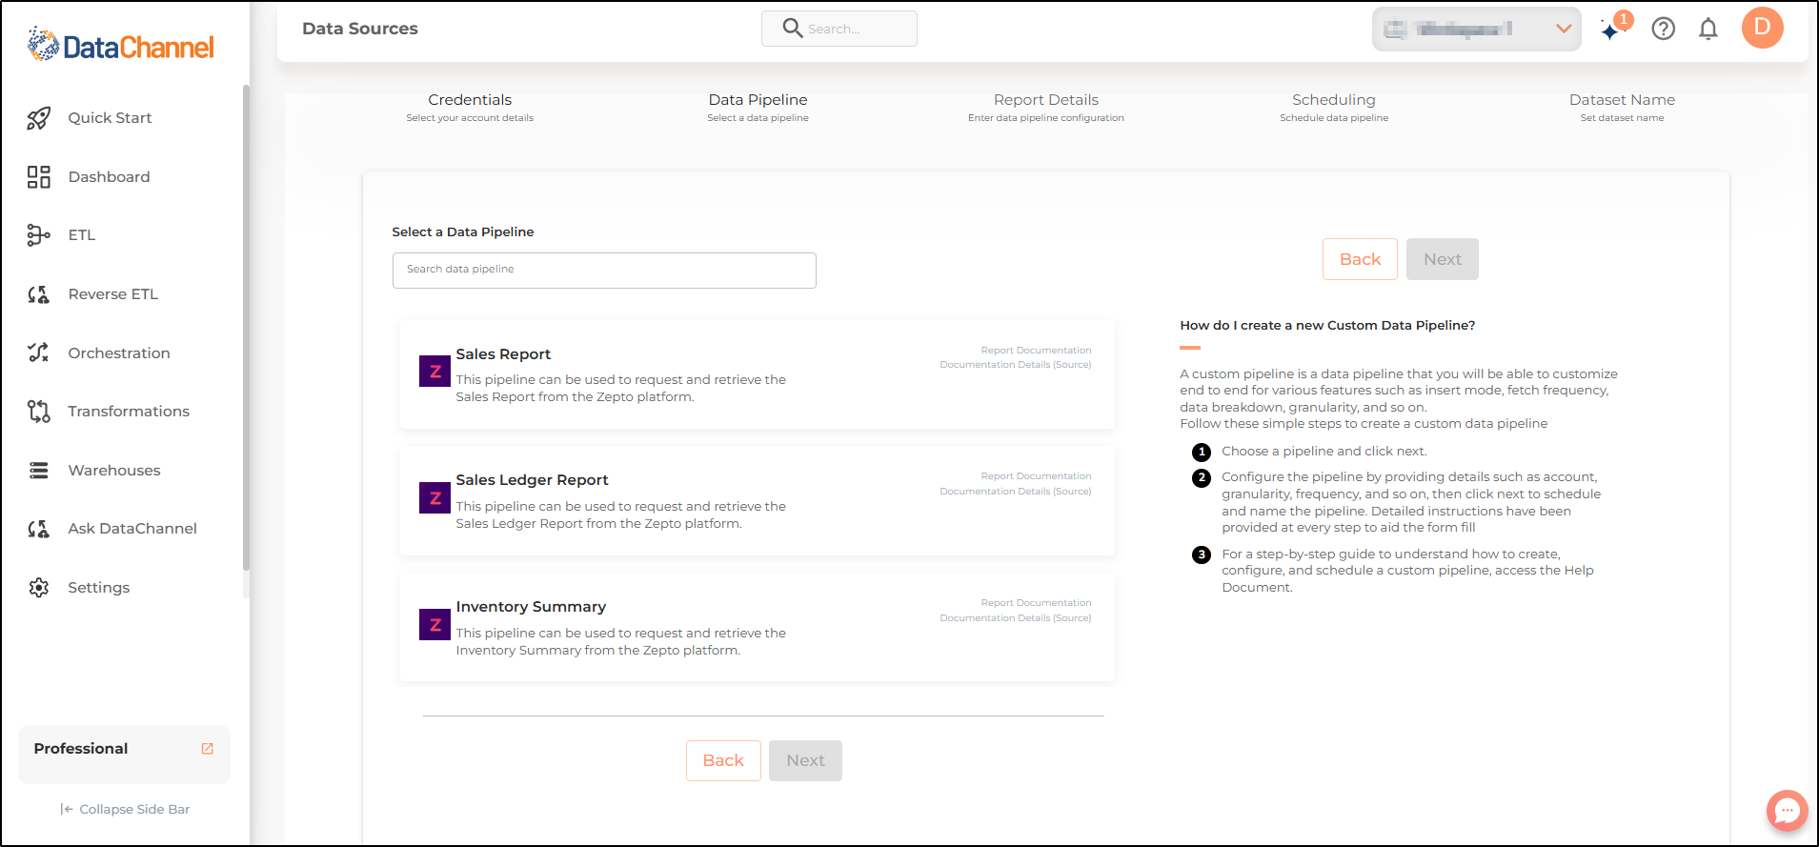This screenshot has width=1819, height=847.
Task: Open Quick Start rocket icon
Action: [x=38, y=118]
